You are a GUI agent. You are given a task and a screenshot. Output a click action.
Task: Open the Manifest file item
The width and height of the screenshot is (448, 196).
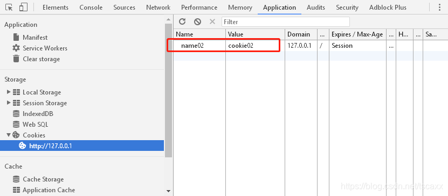(30, 38)
